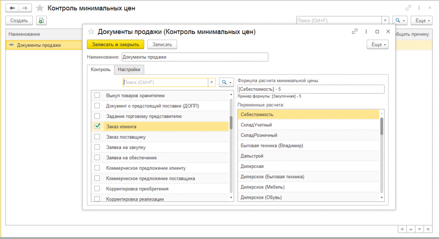Viewport: 439px width, 239px height.
Task: Star the Документы продажи dialog
Action: click(91, 32)
